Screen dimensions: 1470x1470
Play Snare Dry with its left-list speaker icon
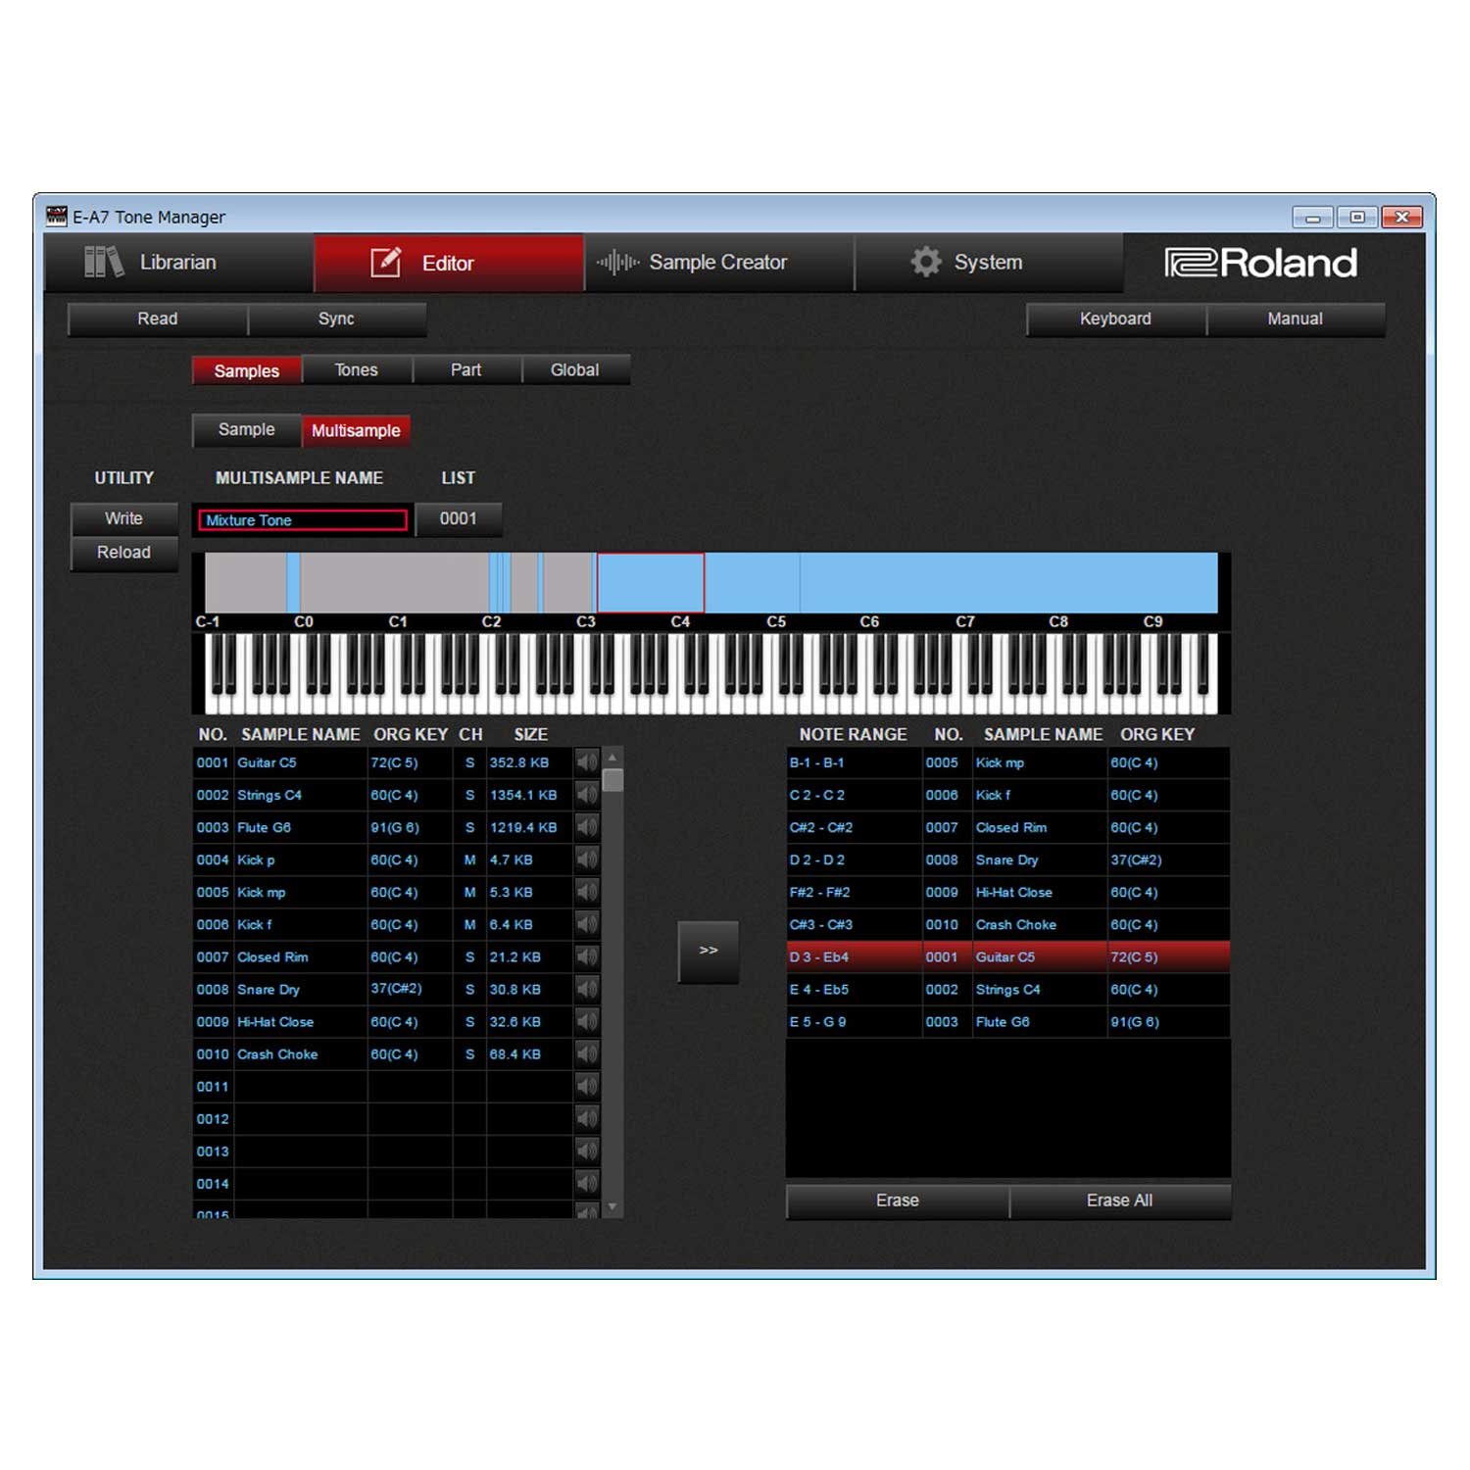pyautogui.click(x=586, y=989)
